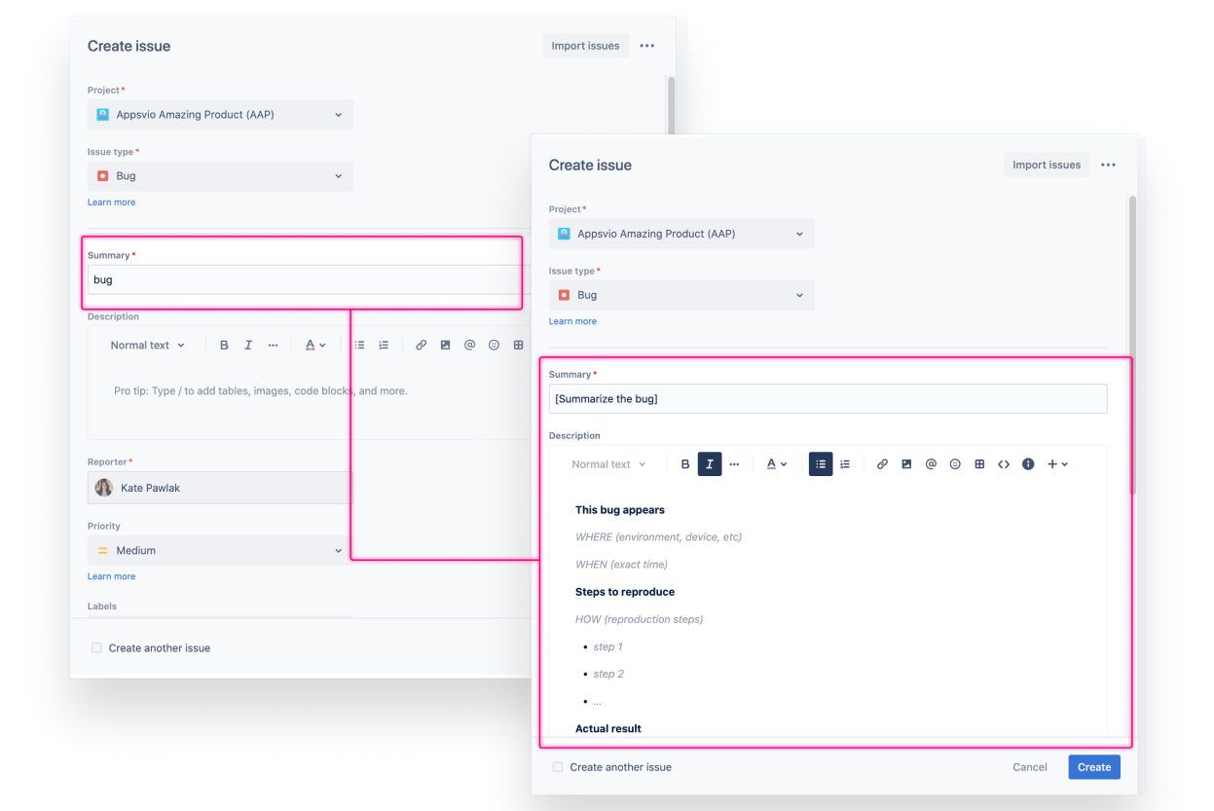
Task: Toggle the numbered list formatting
Action: (x=845, y=463)
